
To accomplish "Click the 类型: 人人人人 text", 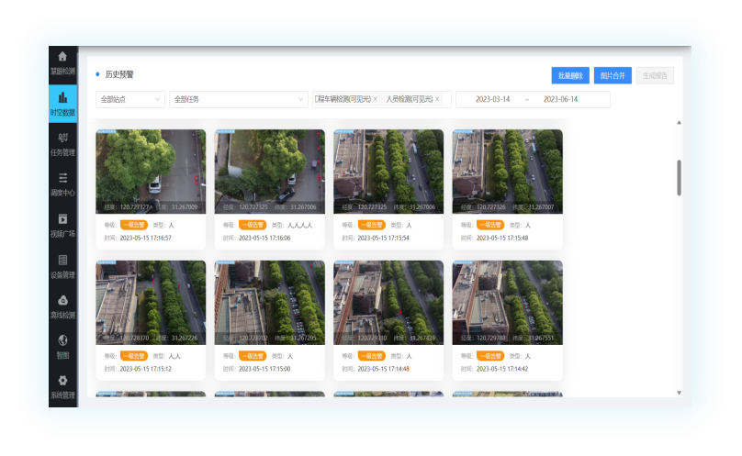I will point(292,225).
